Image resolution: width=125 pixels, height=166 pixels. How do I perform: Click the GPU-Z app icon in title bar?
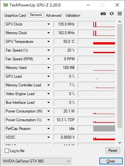[x=5, y=5]
